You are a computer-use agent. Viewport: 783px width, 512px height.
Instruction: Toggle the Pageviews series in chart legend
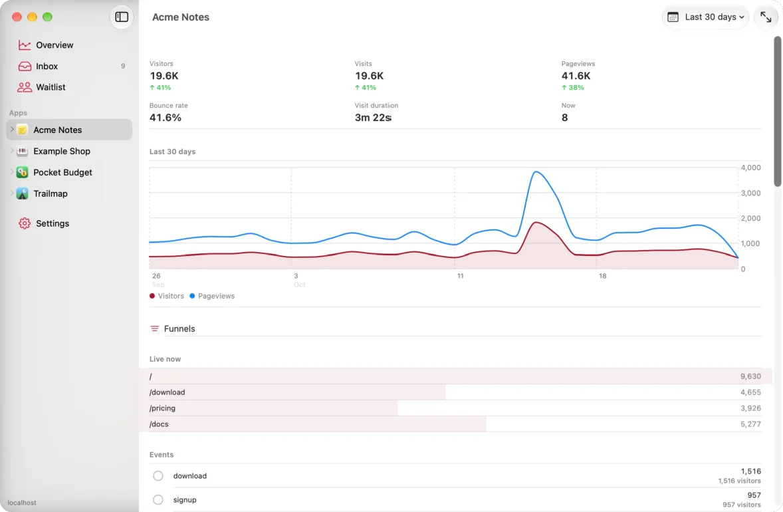pyautogui.click(x=212, y=296)
